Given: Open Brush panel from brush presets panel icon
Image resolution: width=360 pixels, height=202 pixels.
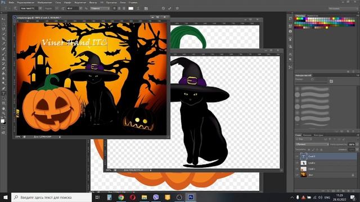Looking at the screenshot, I should click(x=331, y=81).
